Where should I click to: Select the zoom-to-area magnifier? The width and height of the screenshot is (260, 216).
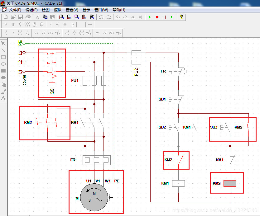pos(76,17)
